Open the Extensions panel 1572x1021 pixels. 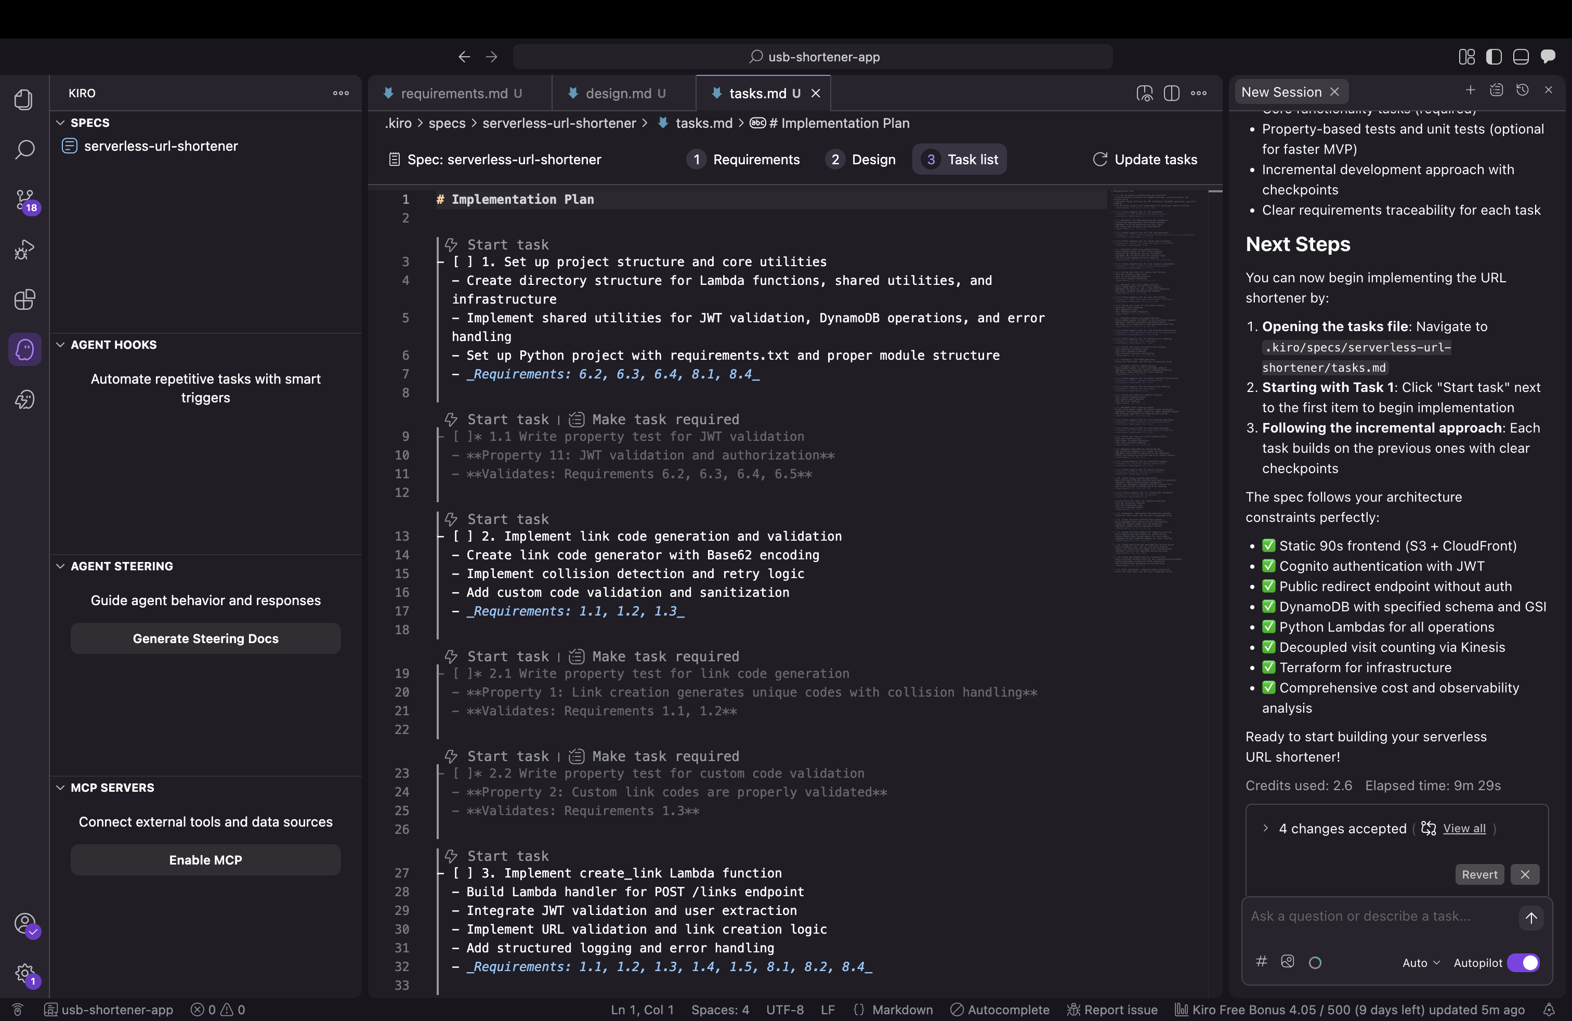tap(25, 300)
